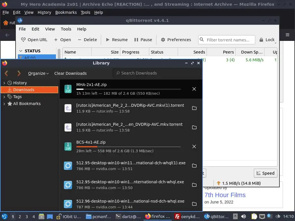Click Resume in qBittorrent toolbar
The image size is (295, 221).
(117, 40)
